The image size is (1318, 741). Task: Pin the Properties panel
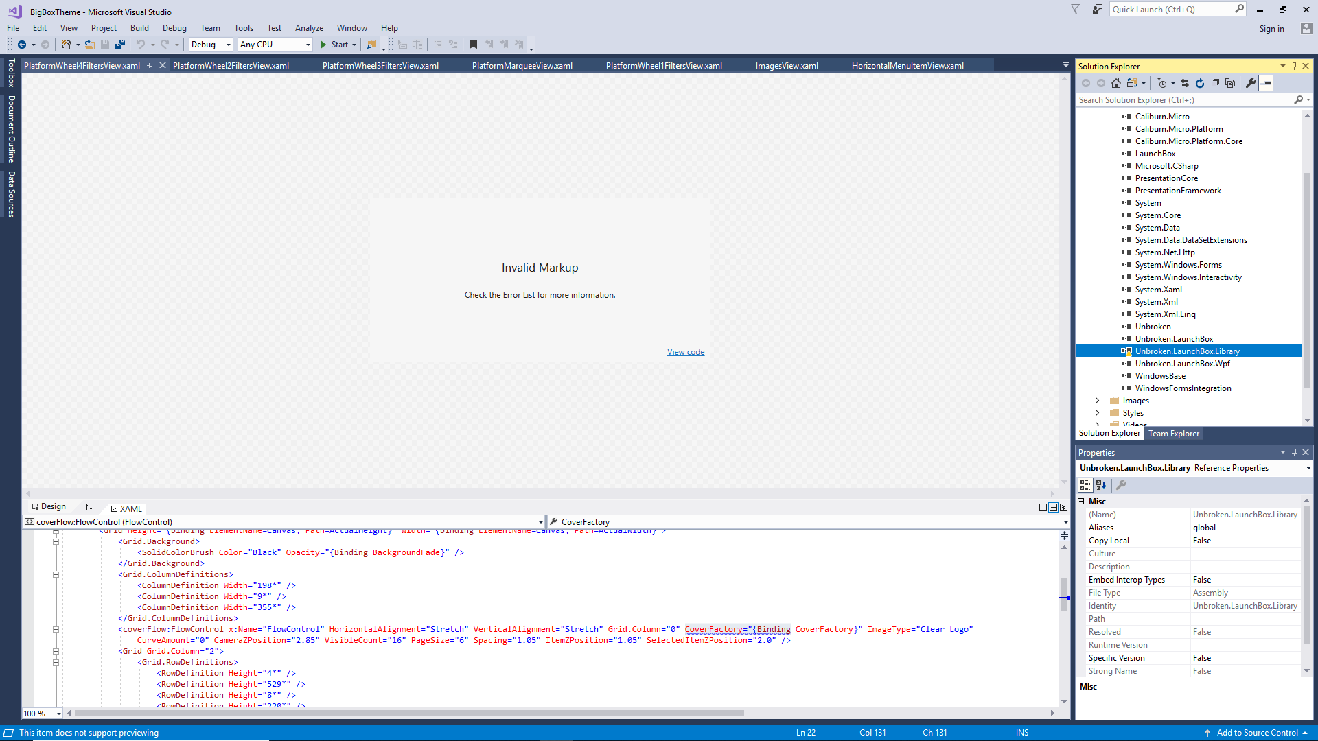coord(1295,453)
